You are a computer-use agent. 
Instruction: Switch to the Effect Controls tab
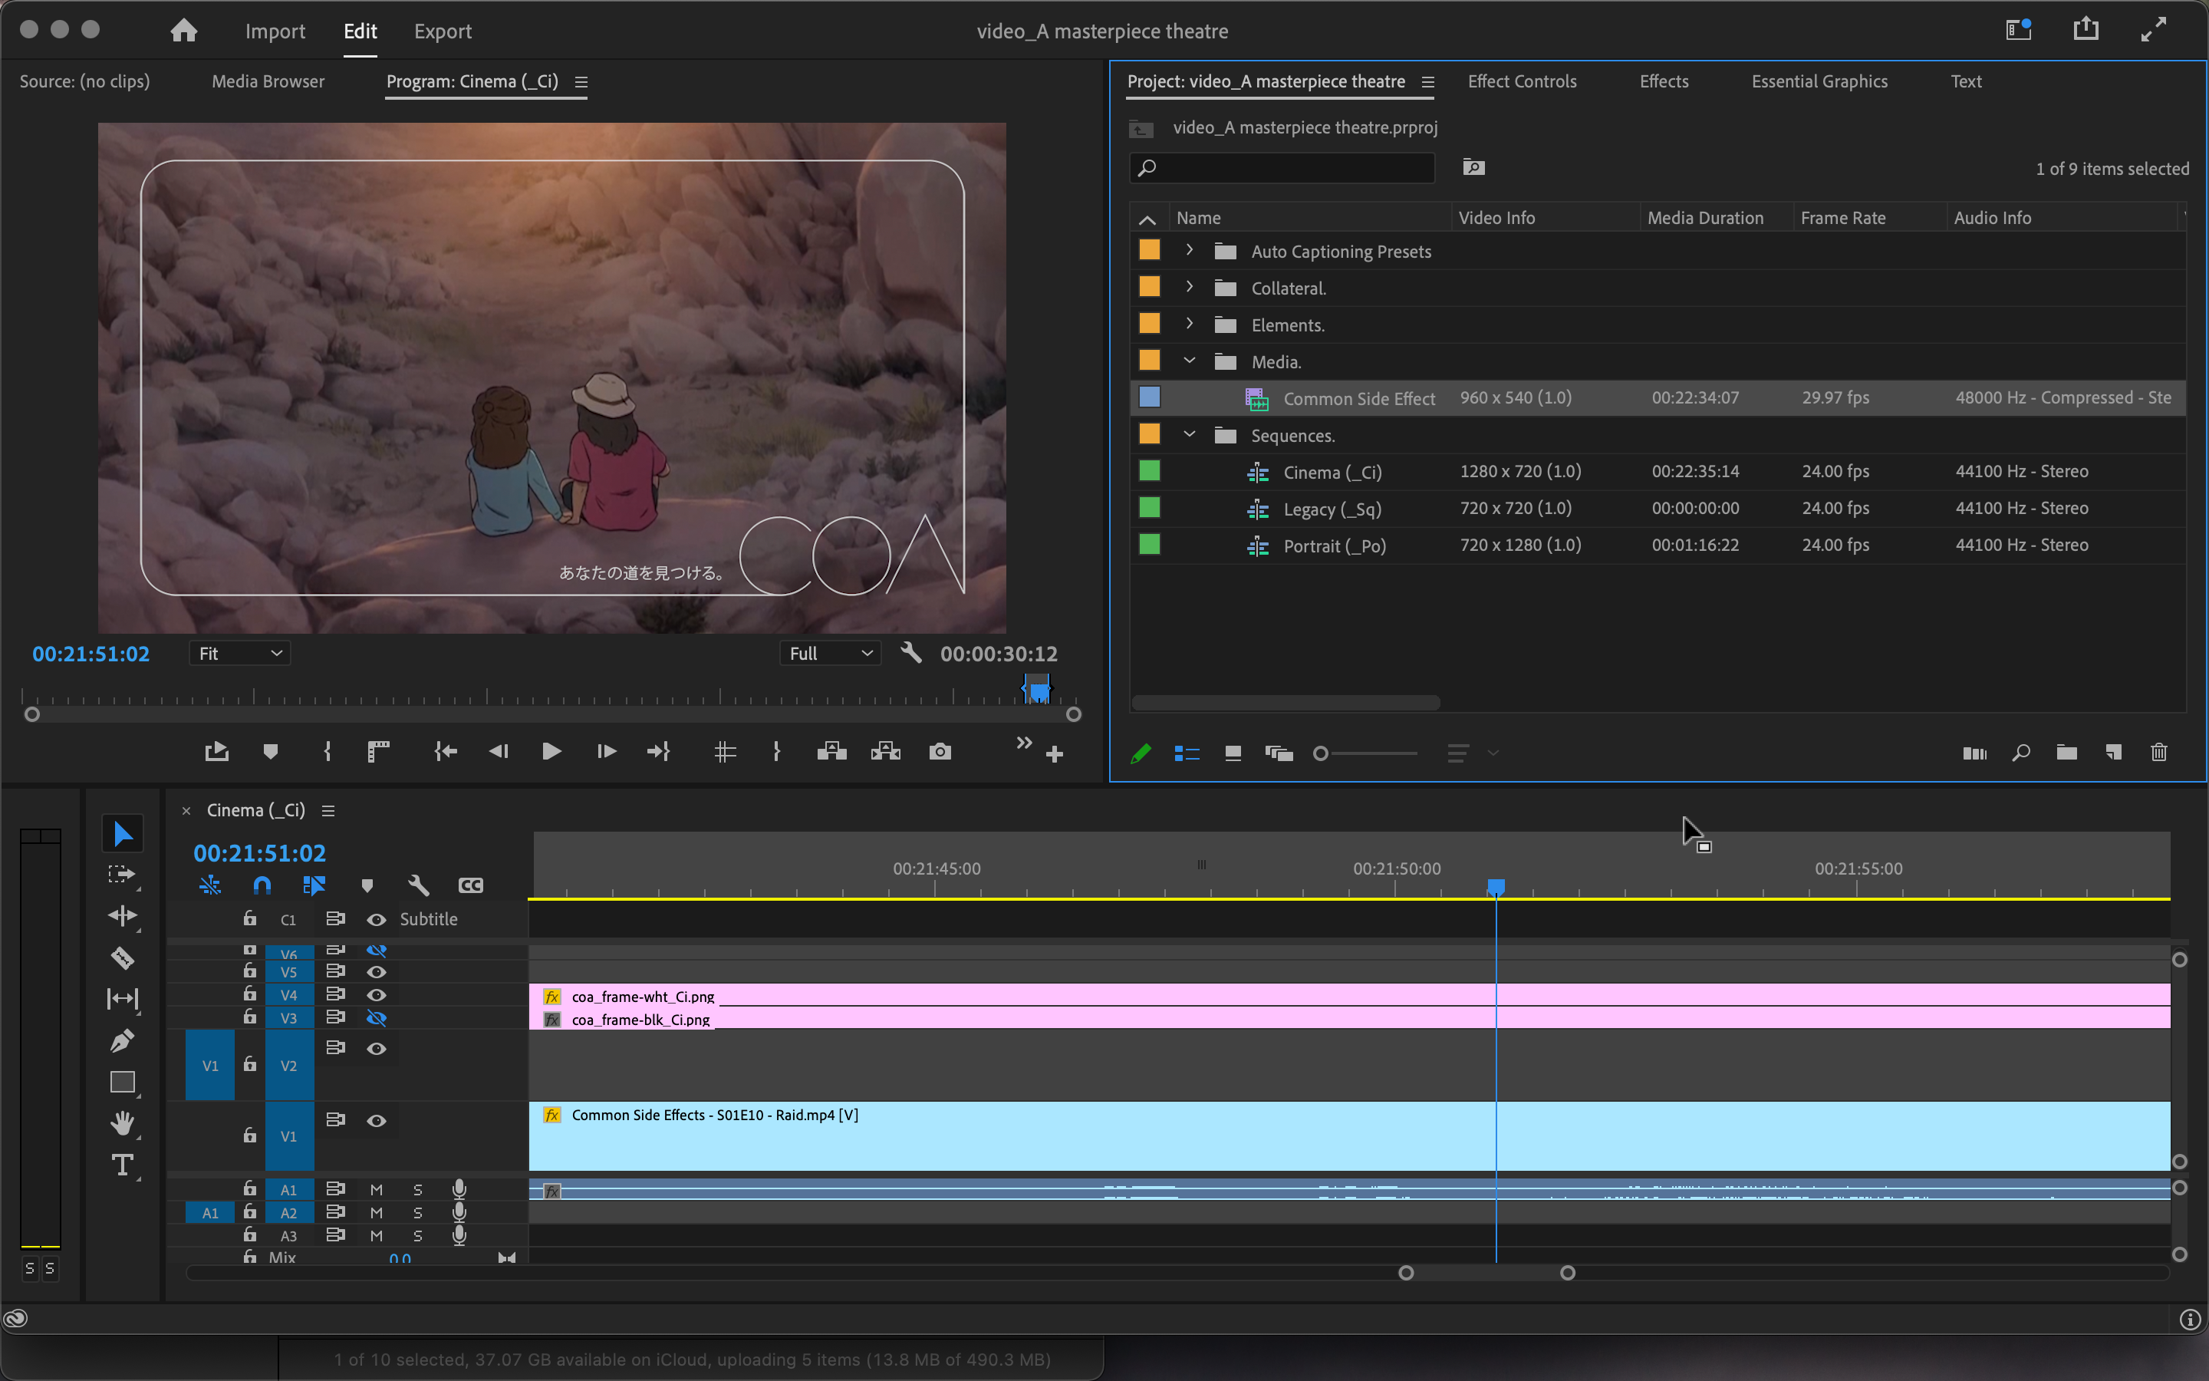(1522, 81)
